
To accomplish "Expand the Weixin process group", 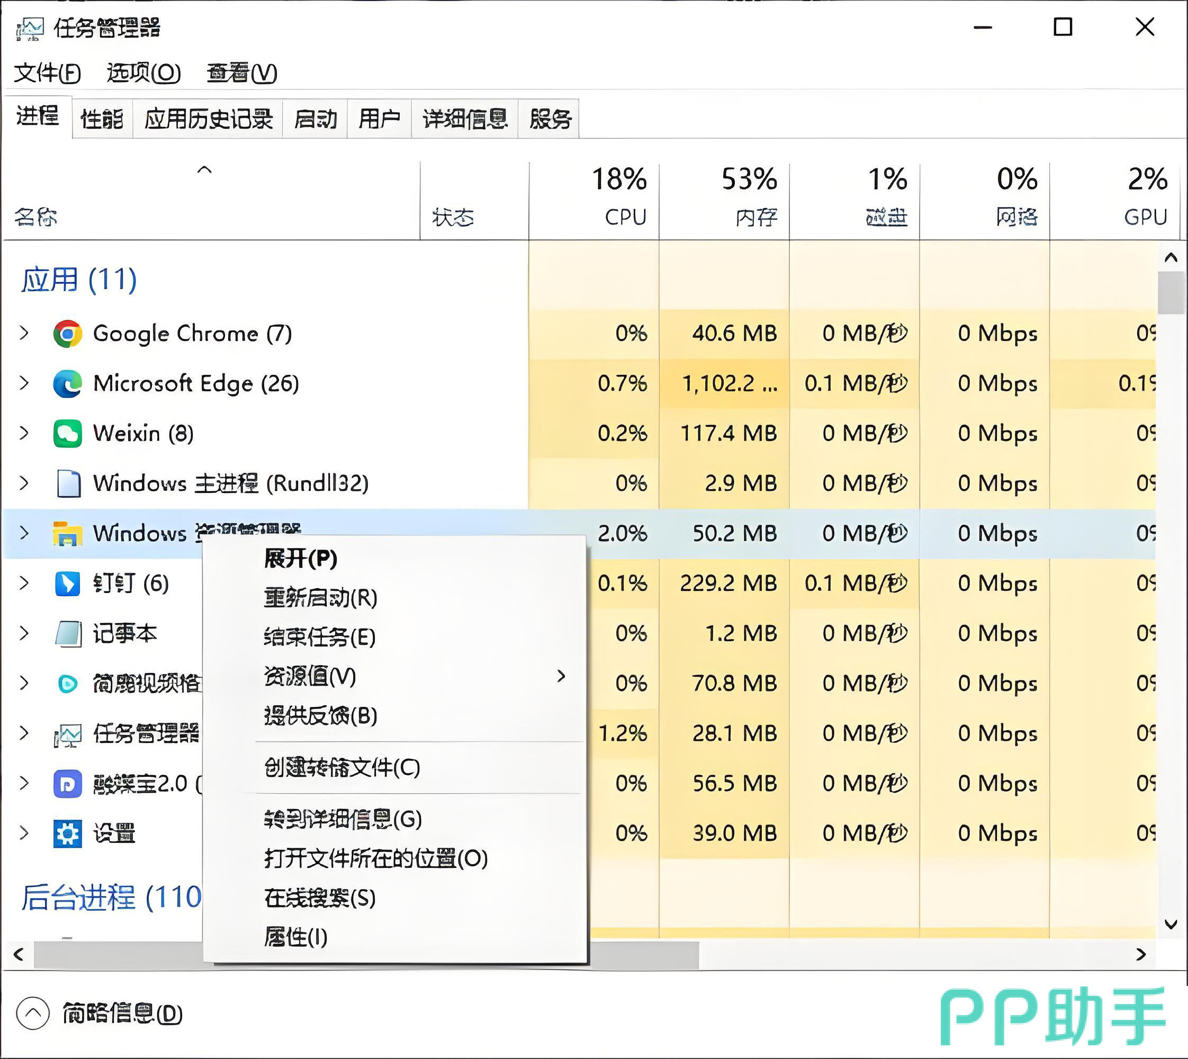I will click(x=24, y=434).
